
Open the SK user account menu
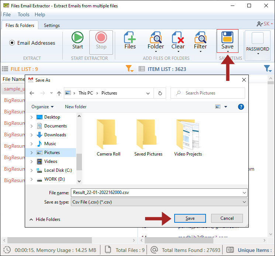[265, 24]
